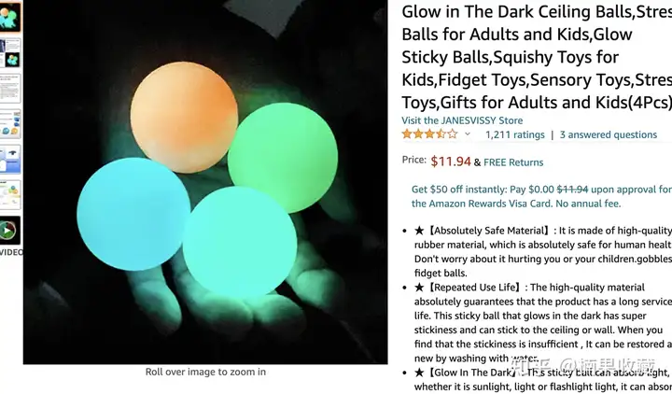The image size is (672, 394).
Task: Visit the JANESVISSY Store link
Action: (x=462, y=120)
